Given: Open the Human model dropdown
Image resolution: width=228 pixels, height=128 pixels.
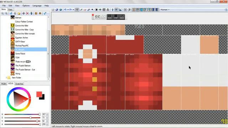Looking at the screenshot, I should (x=165, y=10).
